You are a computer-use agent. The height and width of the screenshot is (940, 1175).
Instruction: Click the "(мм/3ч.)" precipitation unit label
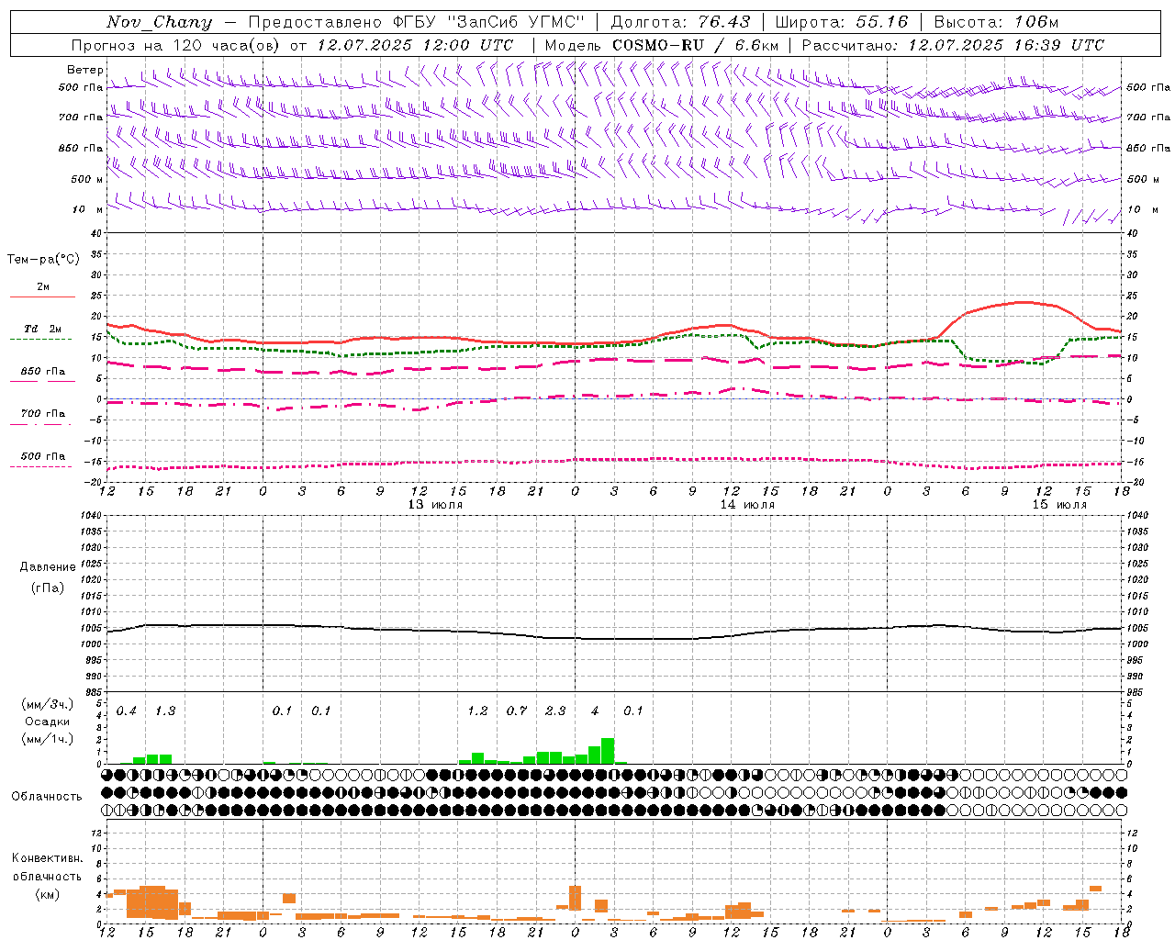pos(47,704)
